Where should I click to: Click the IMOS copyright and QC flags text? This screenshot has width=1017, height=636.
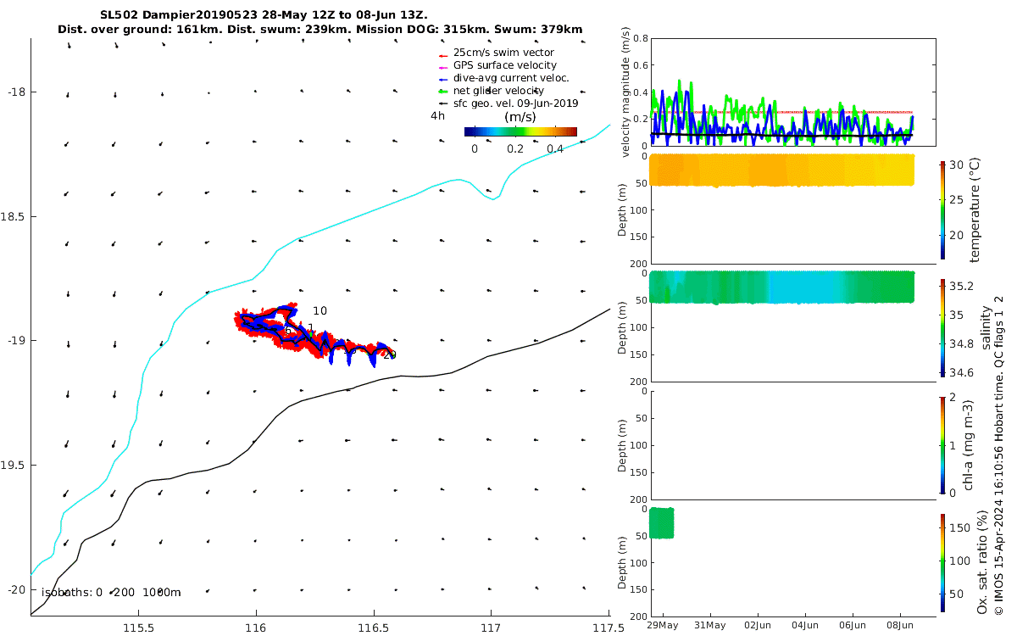pyautogui.click(x=999, y=455)
